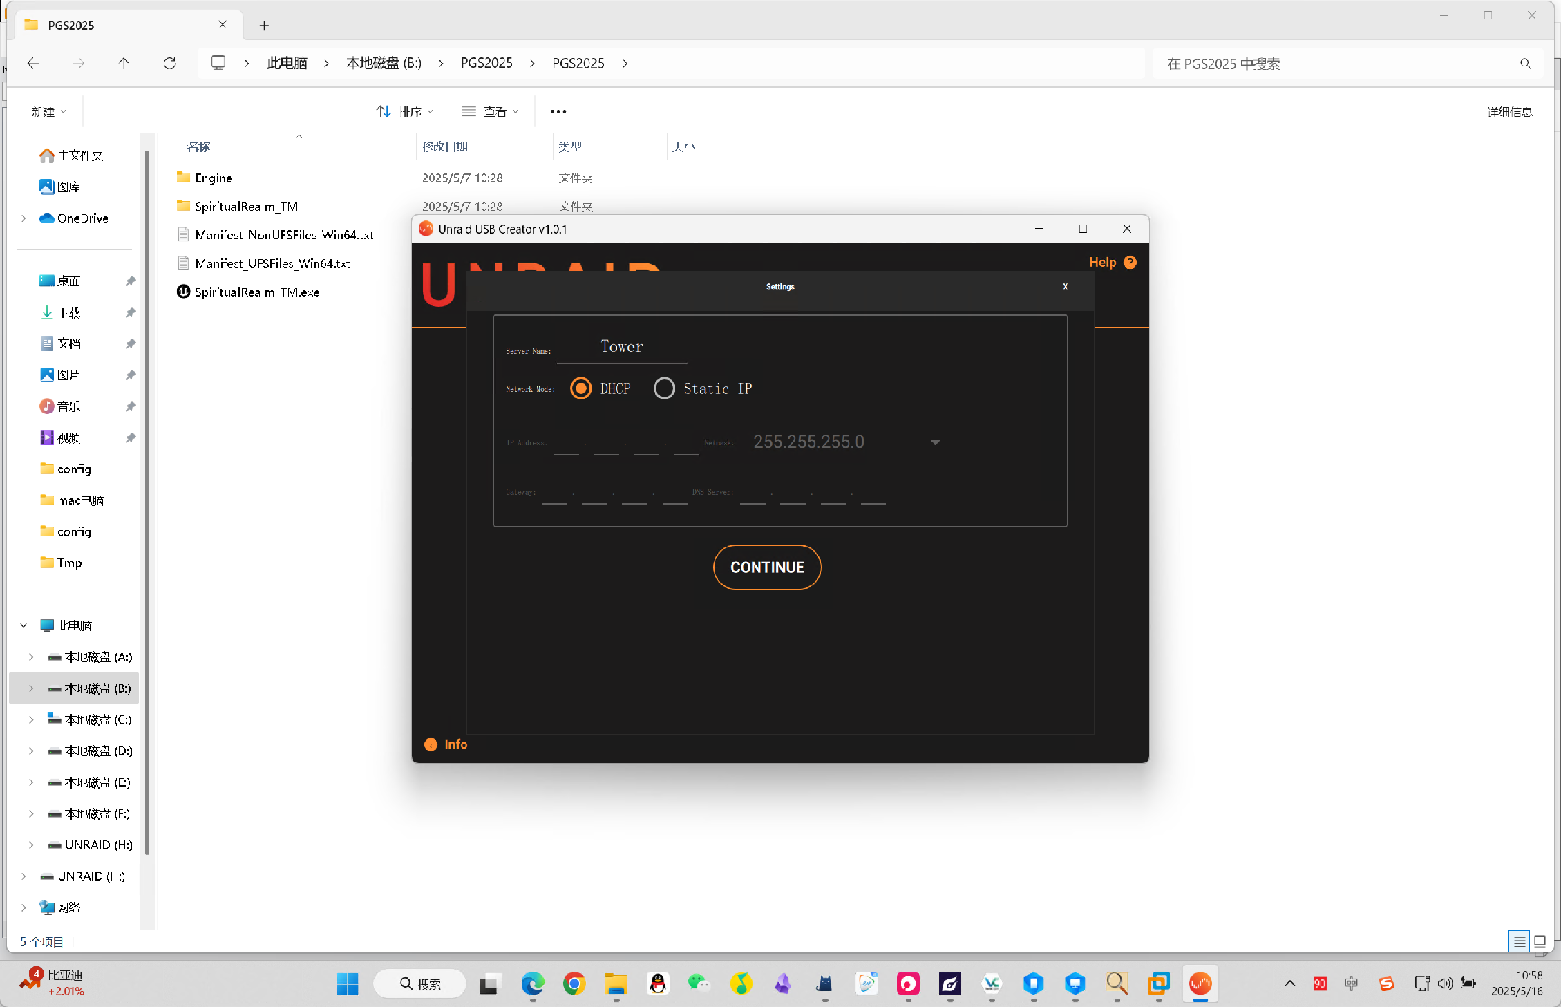1561x1007 pixels.
Task: Click the refresh icon in Explorer
Action: [169, 64]
